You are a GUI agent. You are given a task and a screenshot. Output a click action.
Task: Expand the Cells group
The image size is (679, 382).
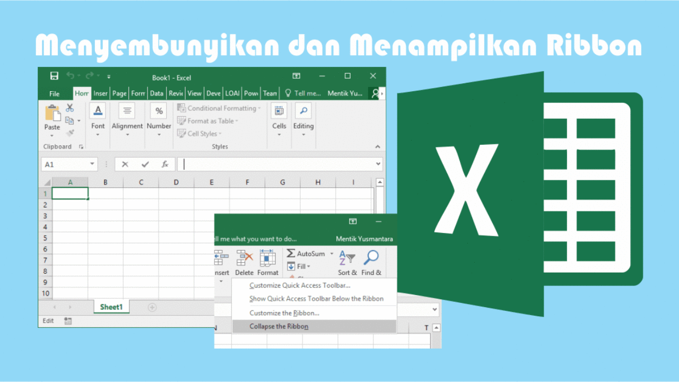[279, 120]
